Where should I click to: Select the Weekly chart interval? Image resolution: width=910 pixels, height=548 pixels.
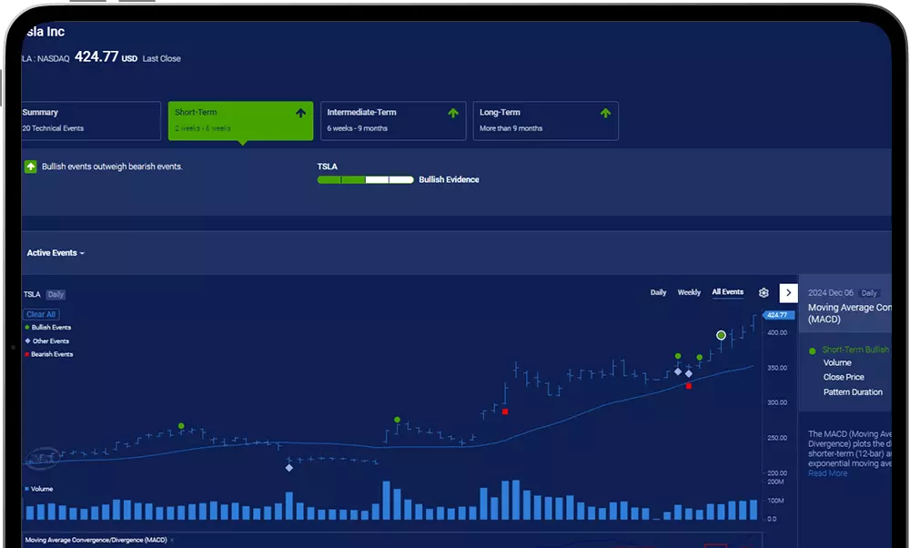pyautogui.click(x=689, y=292)
